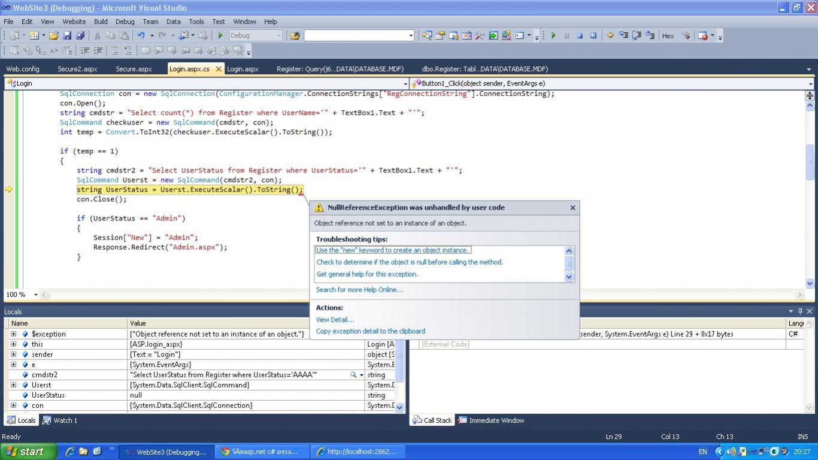Switch to the Watch 1 tab
This screenshot has width=818, height=460.
point(60,420)
